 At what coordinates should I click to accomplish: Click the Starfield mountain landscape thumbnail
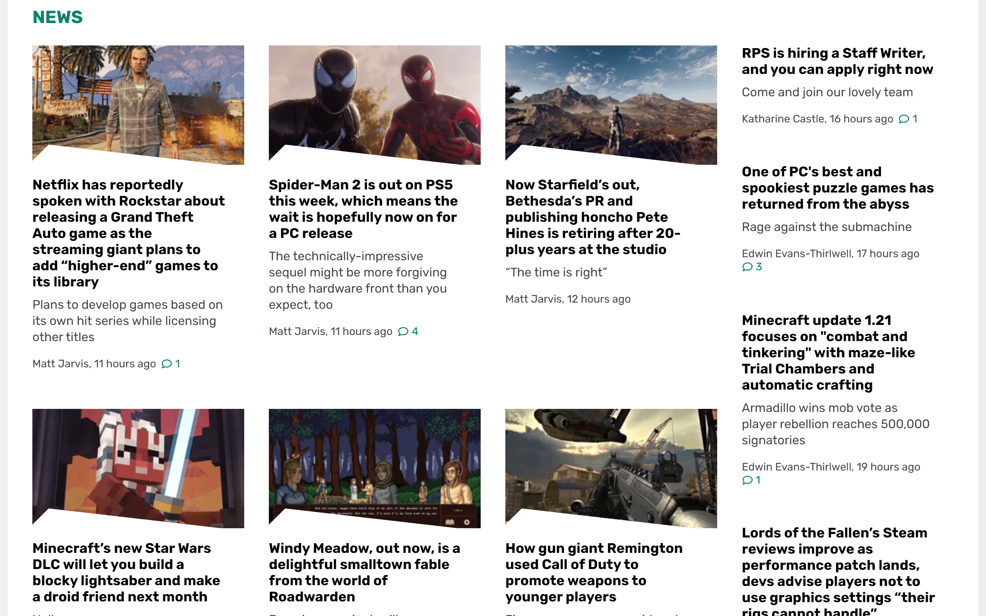tap(611, 104)
